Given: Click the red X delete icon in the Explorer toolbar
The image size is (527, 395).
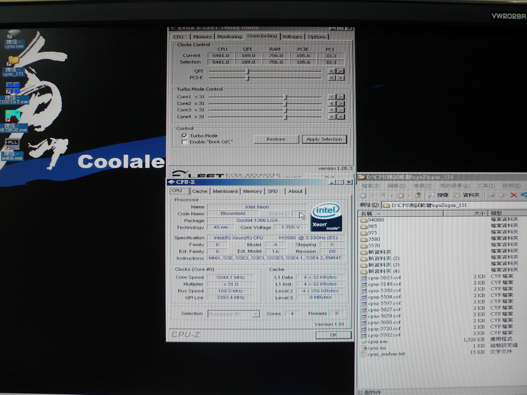Looking at the screenshot, I should [x=514, y=195].
